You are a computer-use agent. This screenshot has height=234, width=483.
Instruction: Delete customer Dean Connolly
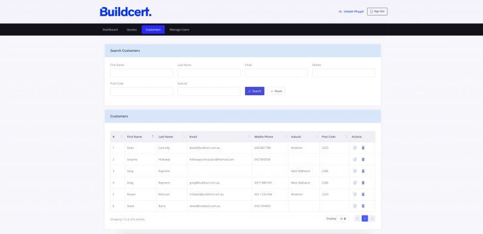tap(363, 148)
